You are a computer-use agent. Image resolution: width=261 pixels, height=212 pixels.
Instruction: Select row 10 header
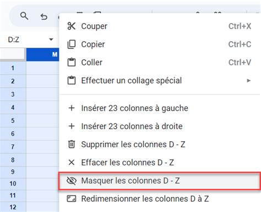(13, 183)
